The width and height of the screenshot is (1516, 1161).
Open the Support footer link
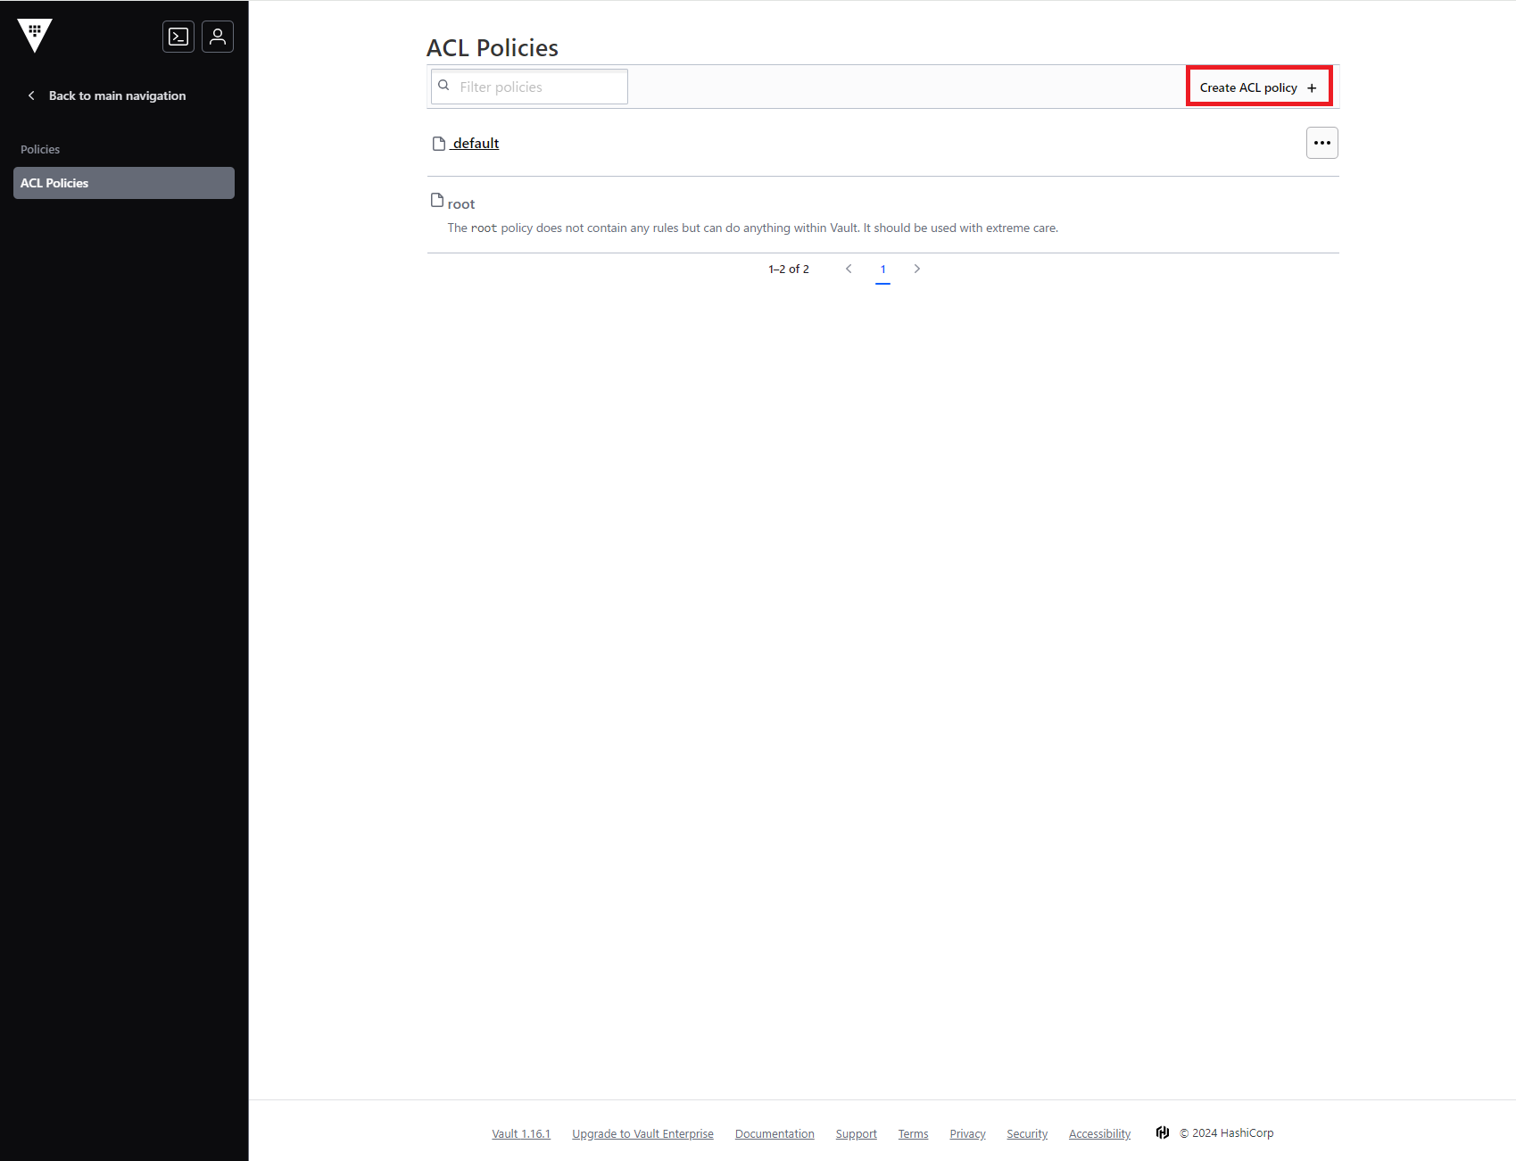[x=856, y=1133]
